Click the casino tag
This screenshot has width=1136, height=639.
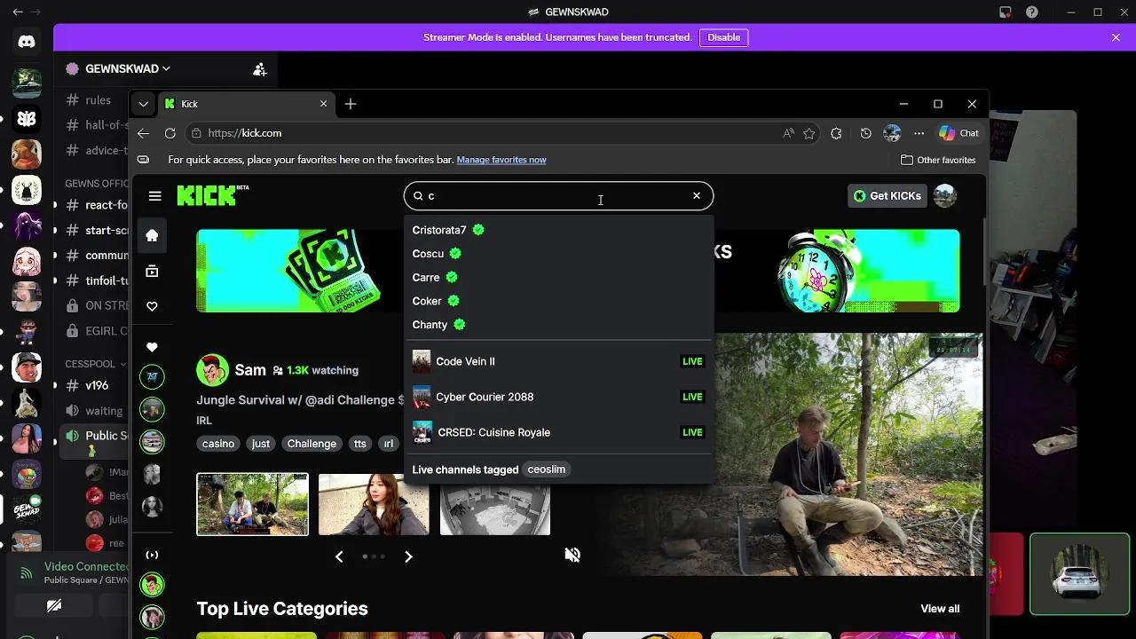tap(218, 444)
